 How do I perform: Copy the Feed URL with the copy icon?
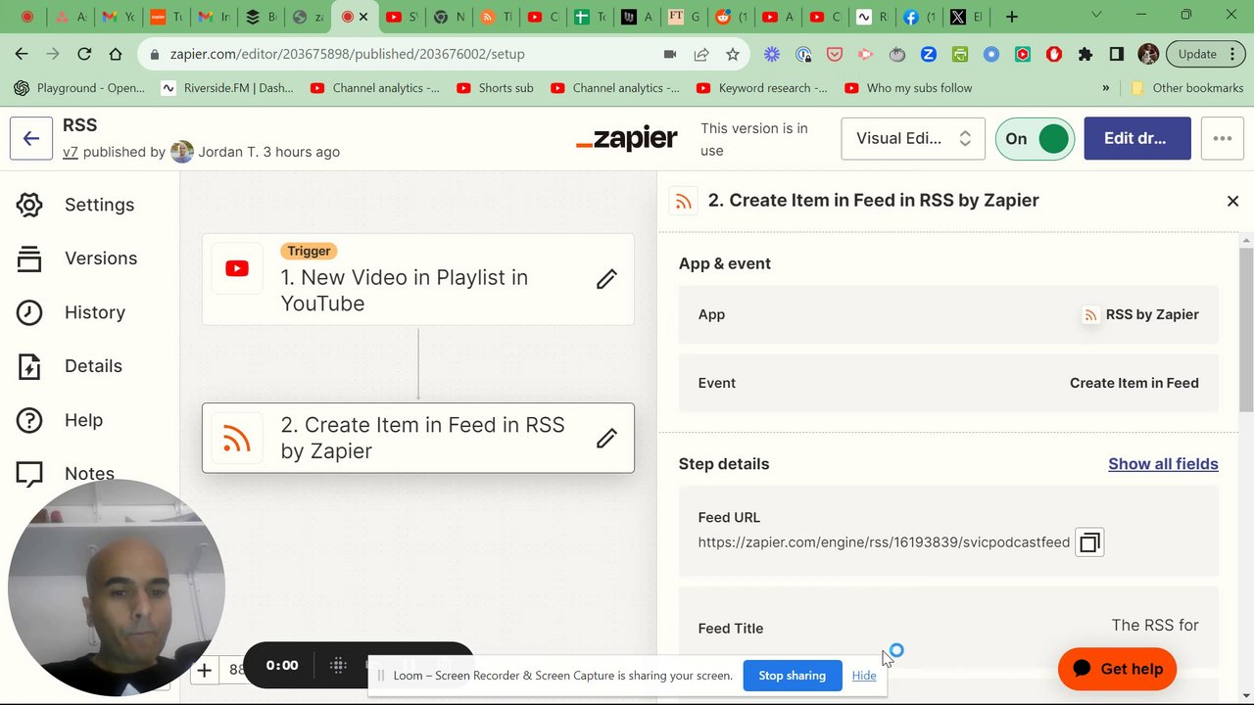point(1089,542)
